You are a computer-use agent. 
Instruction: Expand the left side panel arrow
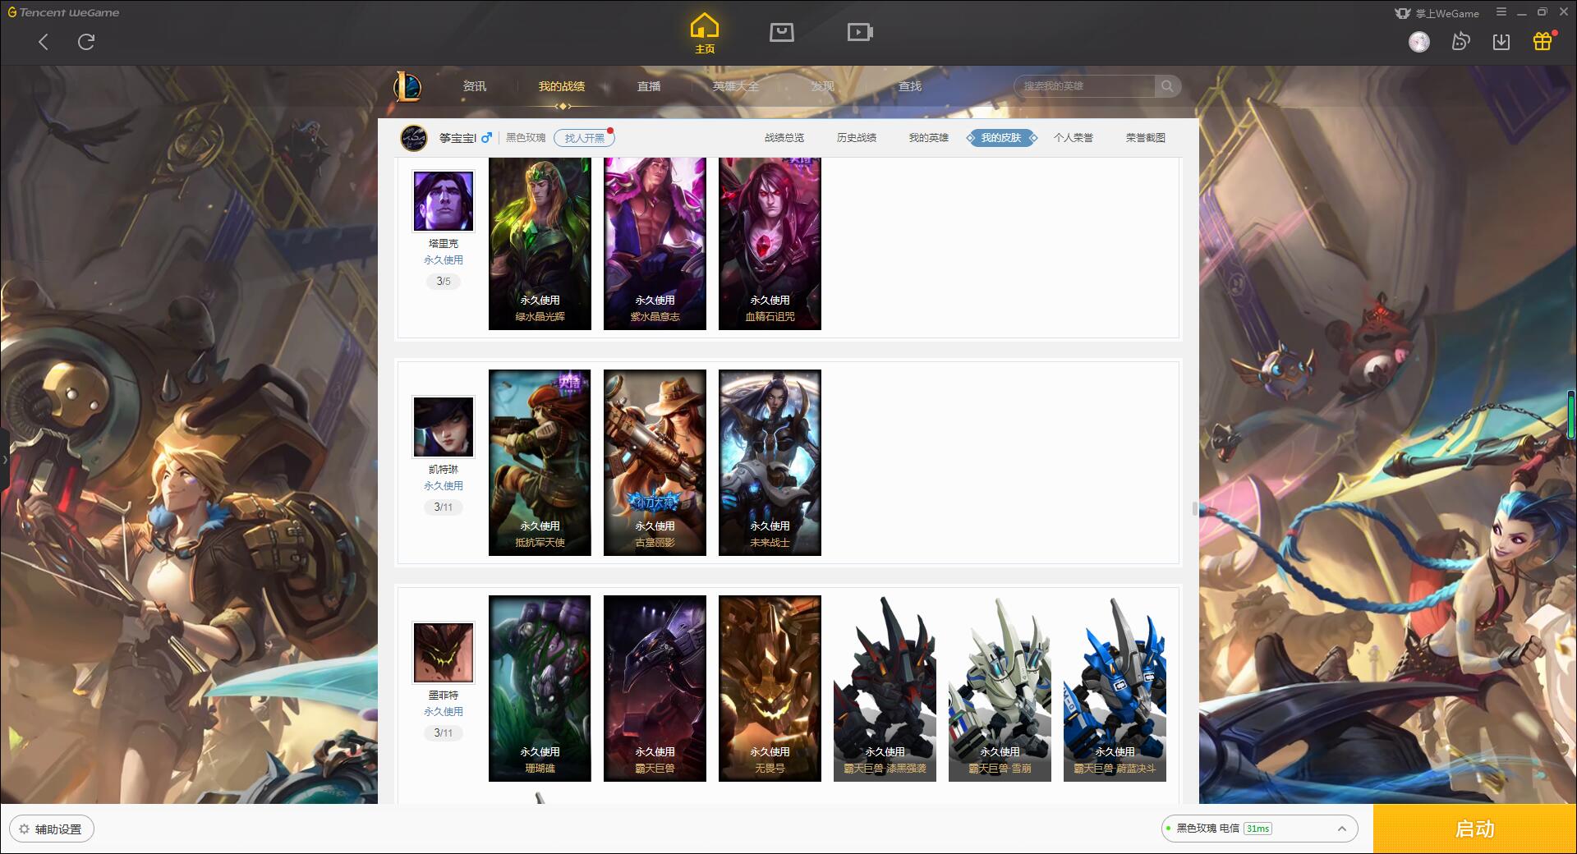coord(4,460)
